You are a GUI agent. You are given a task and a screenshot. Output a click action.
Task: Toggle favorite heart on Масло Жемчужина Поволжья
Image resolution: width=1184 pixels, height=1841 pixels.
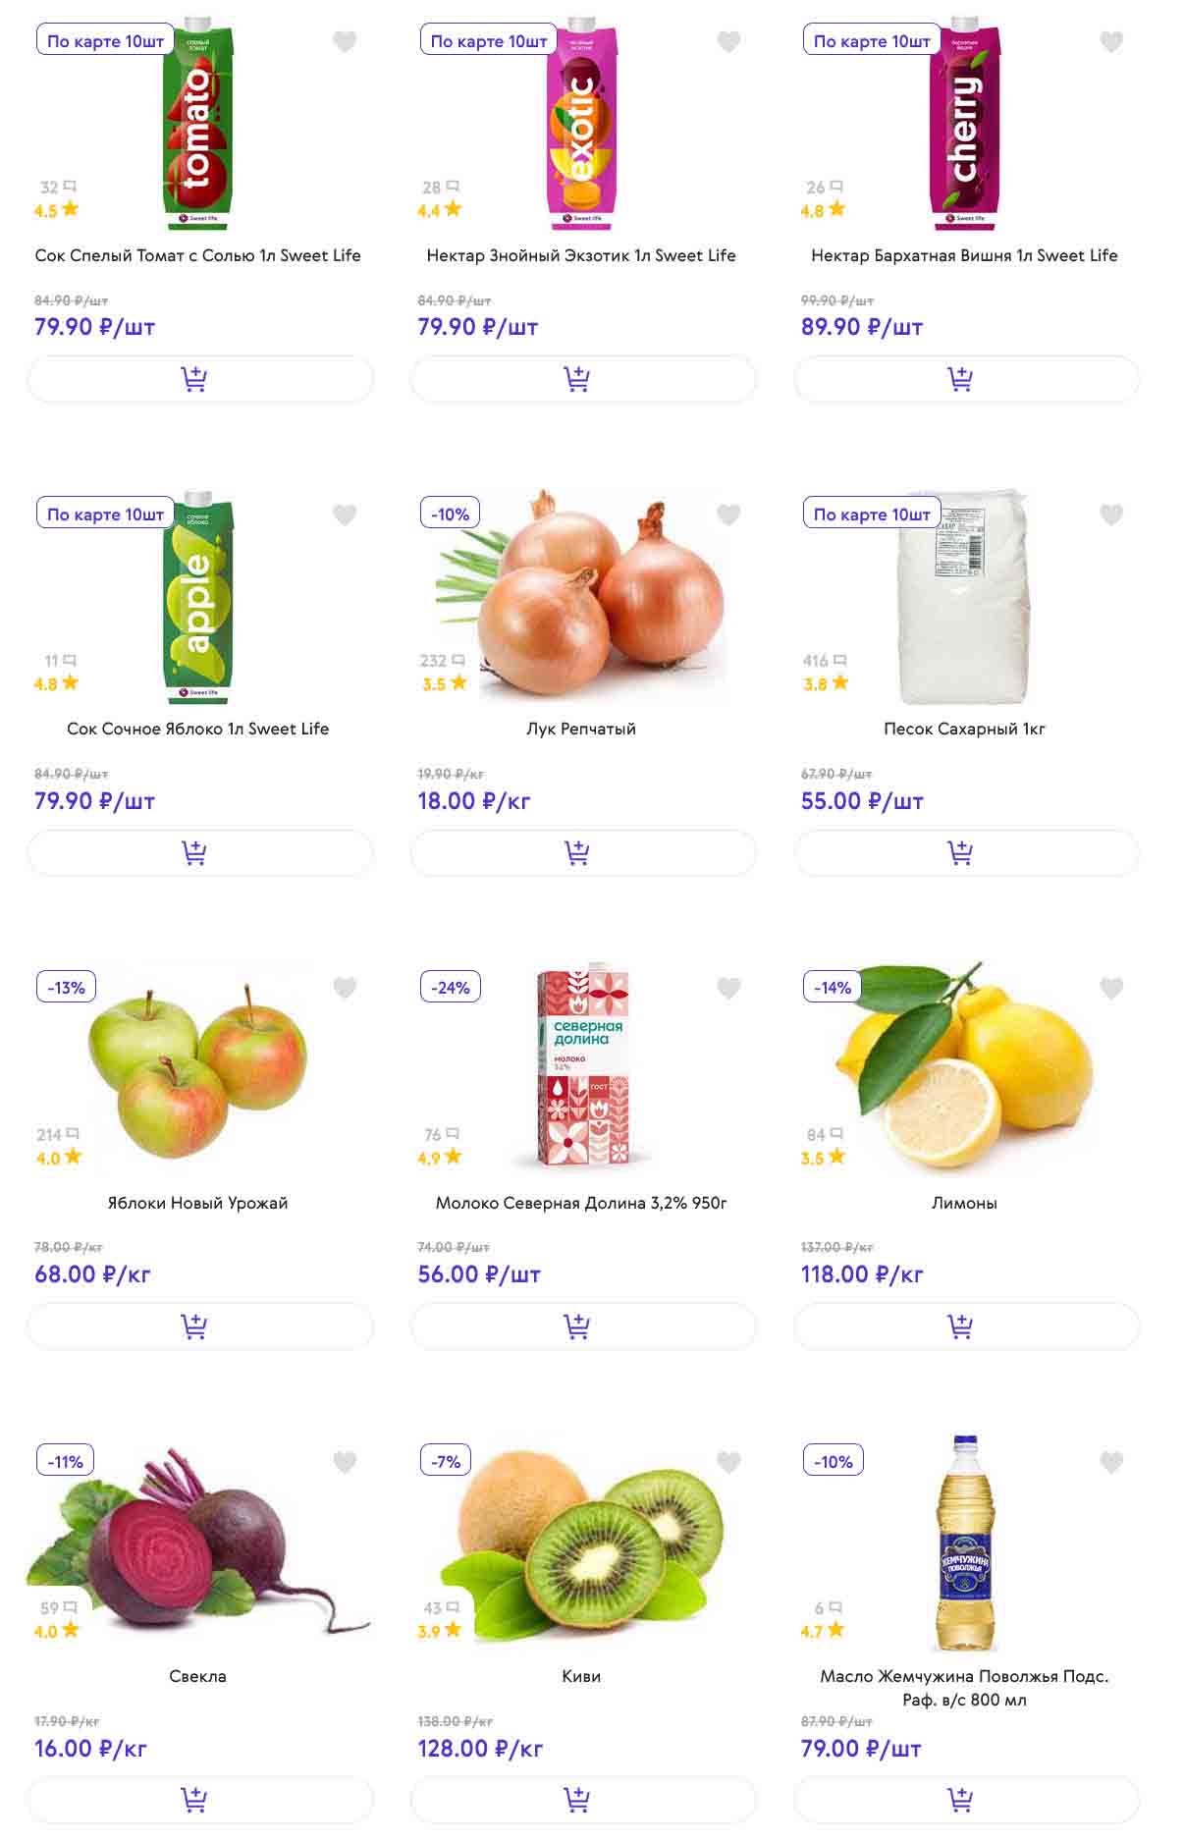[1111, 1462]
